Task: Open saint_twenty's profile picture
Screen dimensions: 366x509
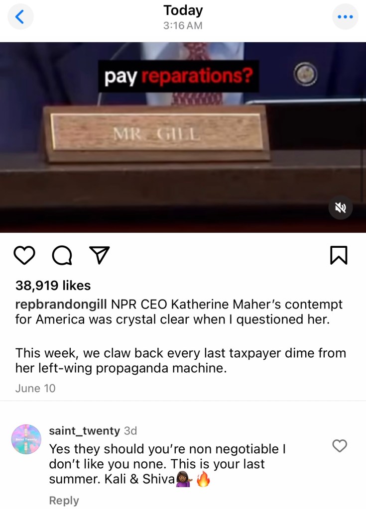Action: pos(26,439)
